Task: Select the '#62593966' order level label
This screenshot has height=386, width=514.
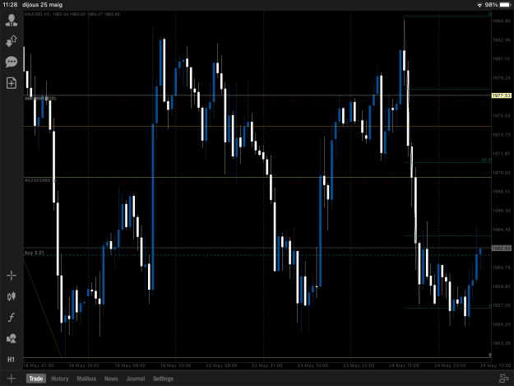Action: 40,180
